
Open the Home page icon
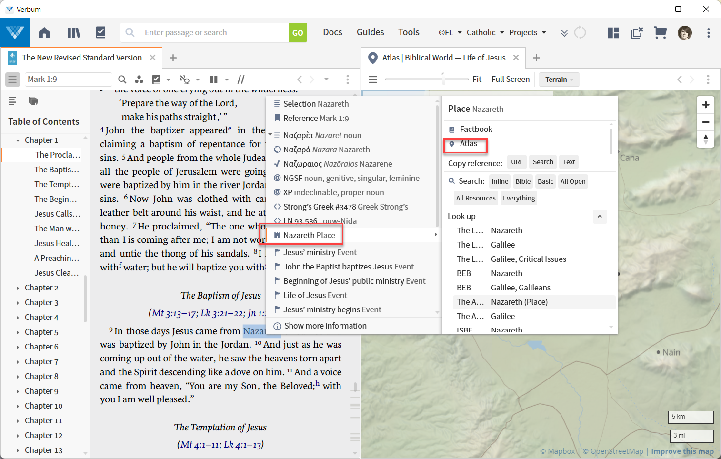(44, 32)
